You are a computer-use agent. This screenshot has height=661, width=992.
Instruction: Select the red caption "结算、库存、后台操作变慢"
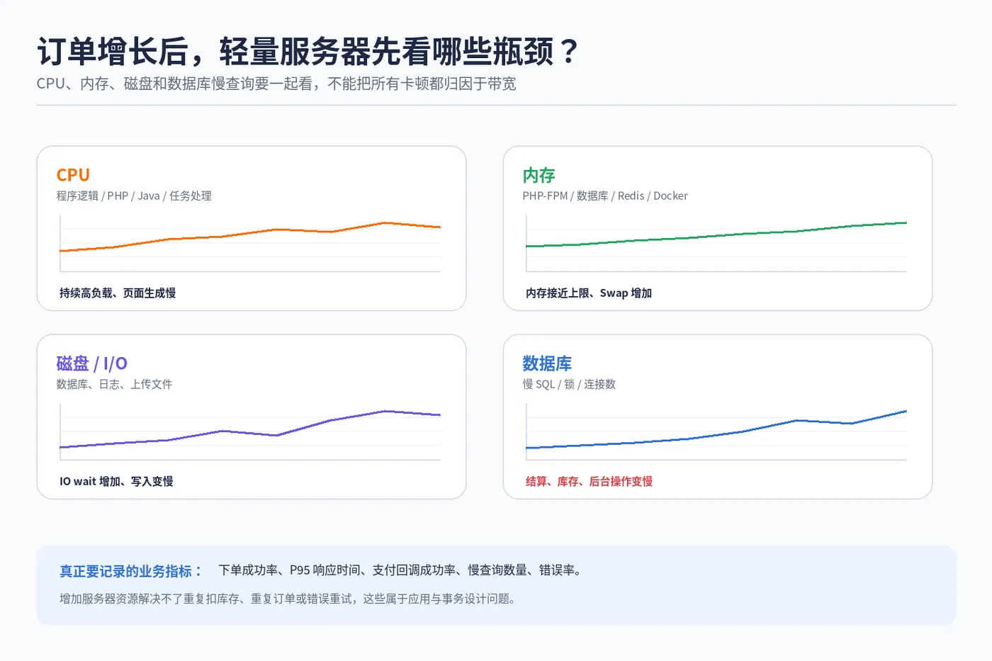(590, 482)
